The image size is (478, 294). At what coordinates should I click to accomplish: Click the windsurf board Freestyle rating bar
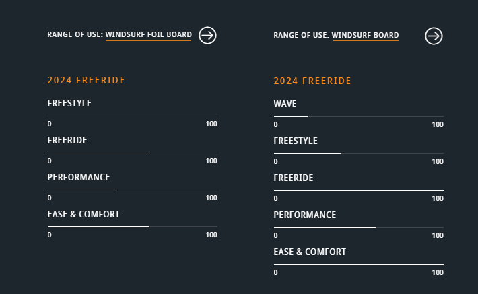click(358, 153)
